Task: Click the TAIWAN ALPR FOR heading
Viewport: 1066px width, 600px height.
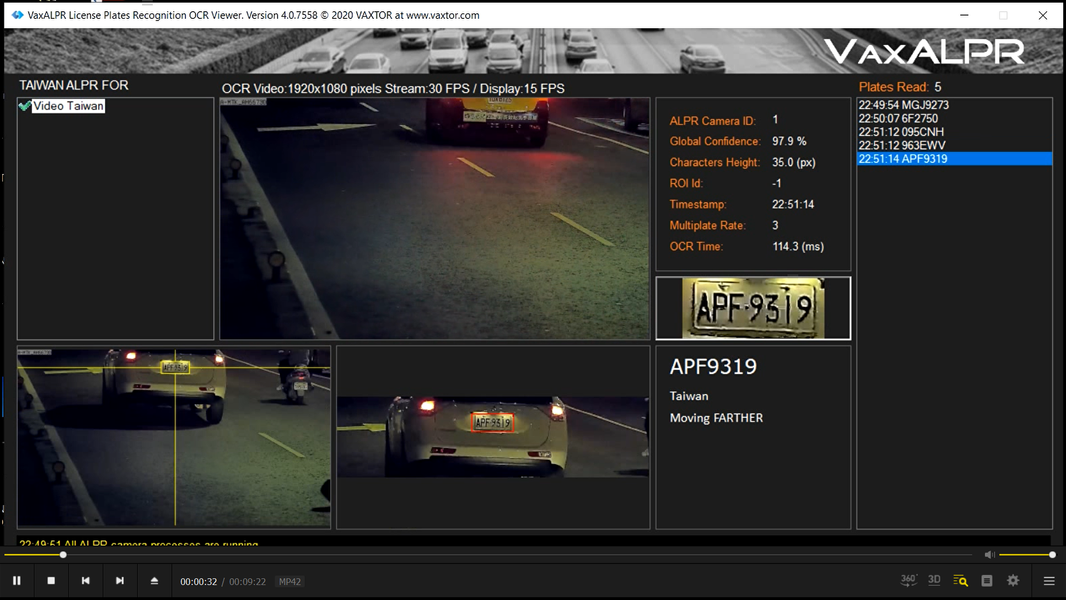Action: (74, 85)
